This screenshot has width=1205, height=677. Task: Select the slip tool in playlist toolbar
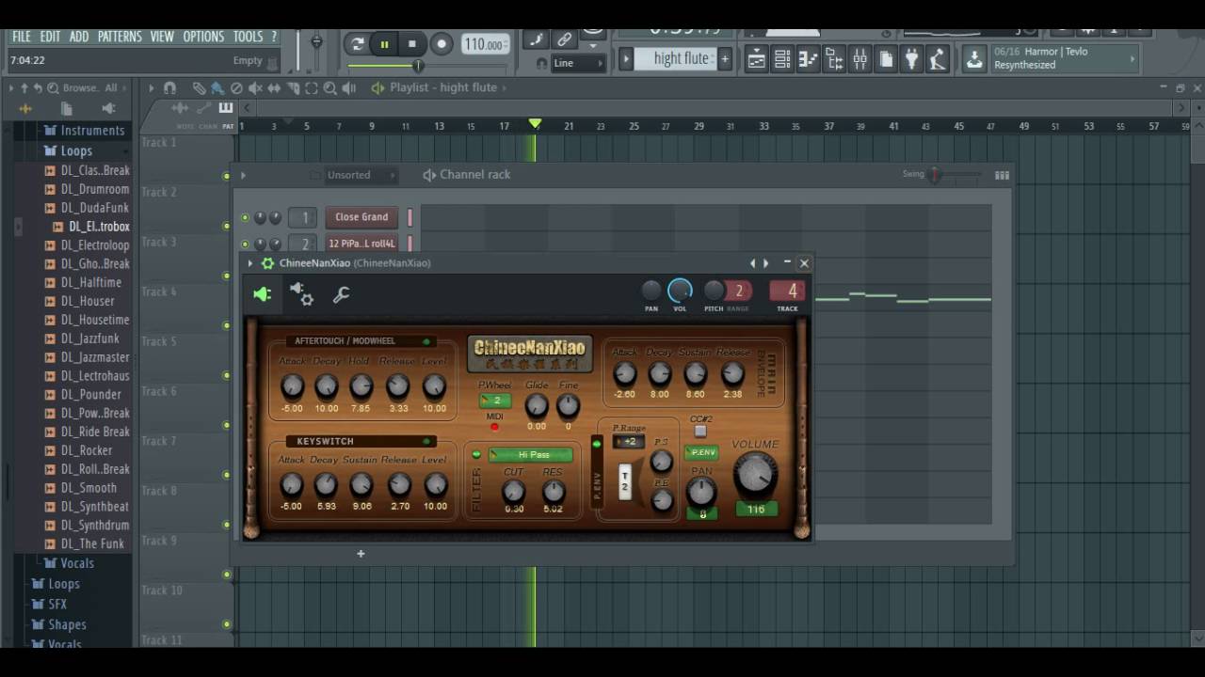[x=274, y=87]
